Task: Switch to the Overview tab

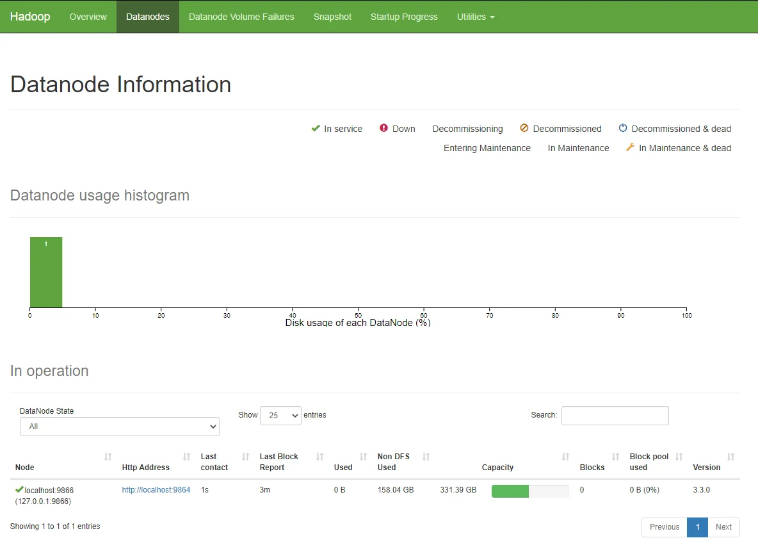Action: click(x=88, y=17)
